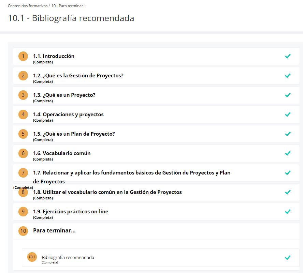This screenshot has height=273, width=303.
Task: Open 1.2. ¿Qué es la Gestión de Proyectos?
Action: click(78, 75)
